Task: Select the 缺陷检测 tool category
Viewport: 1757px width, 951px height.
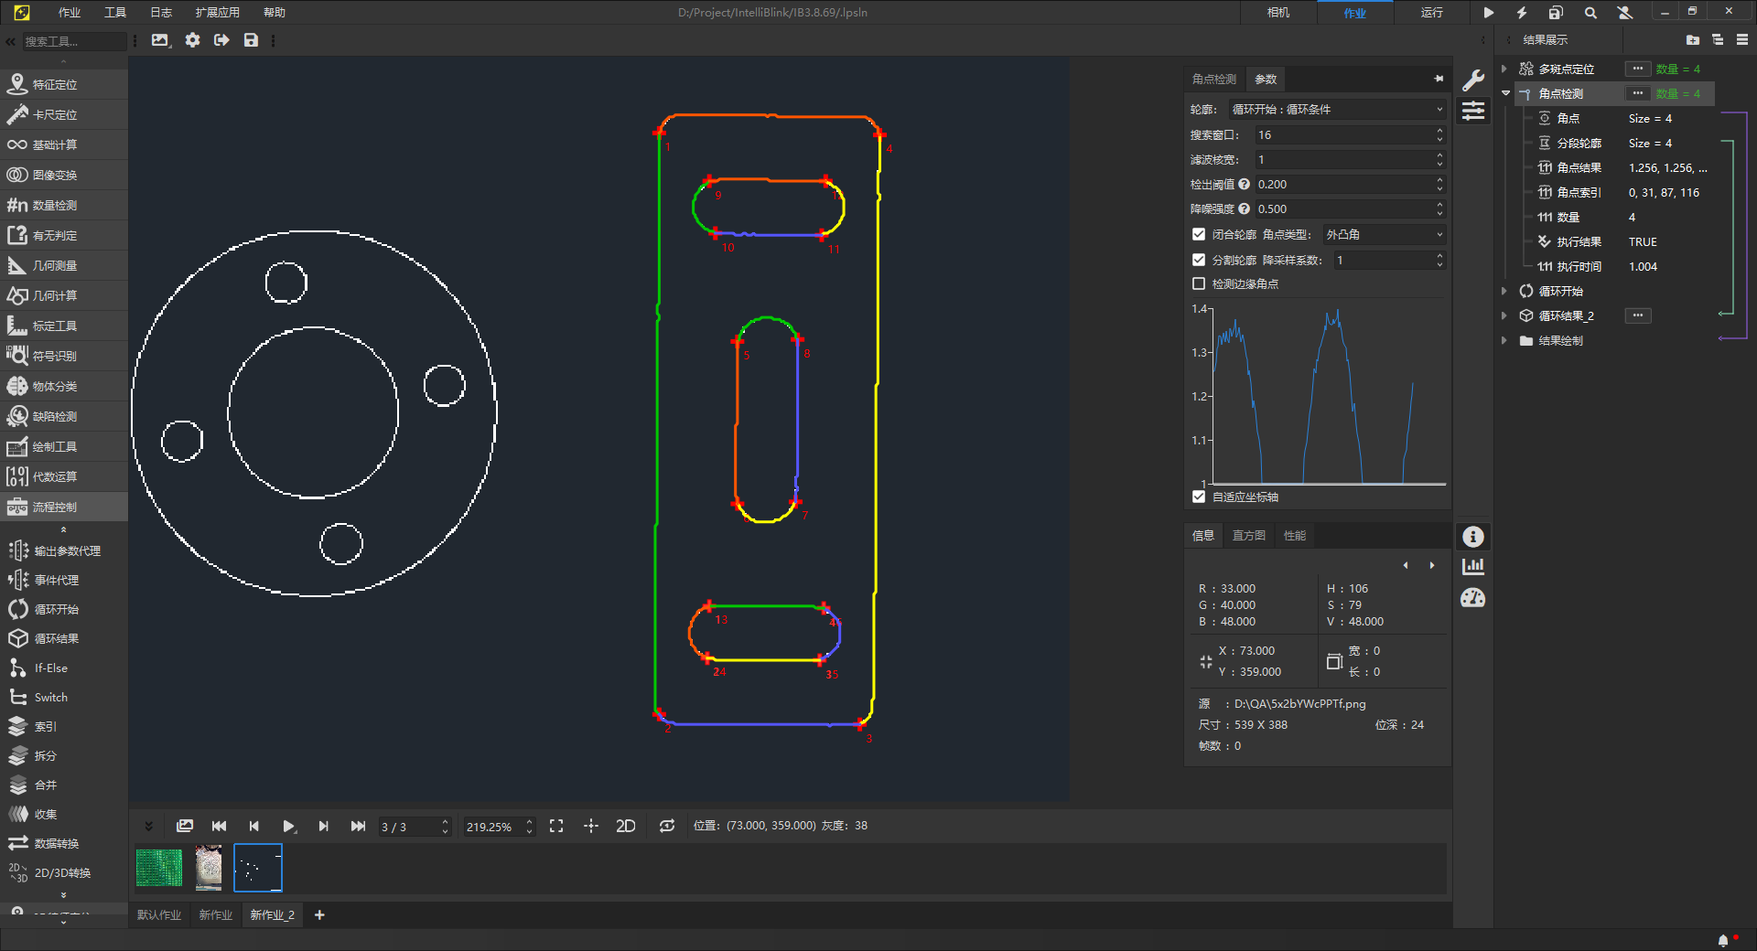Action: (x=55, y=416)
